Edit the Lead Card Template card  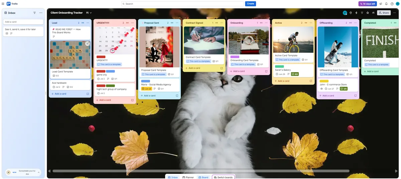(88, 43)
